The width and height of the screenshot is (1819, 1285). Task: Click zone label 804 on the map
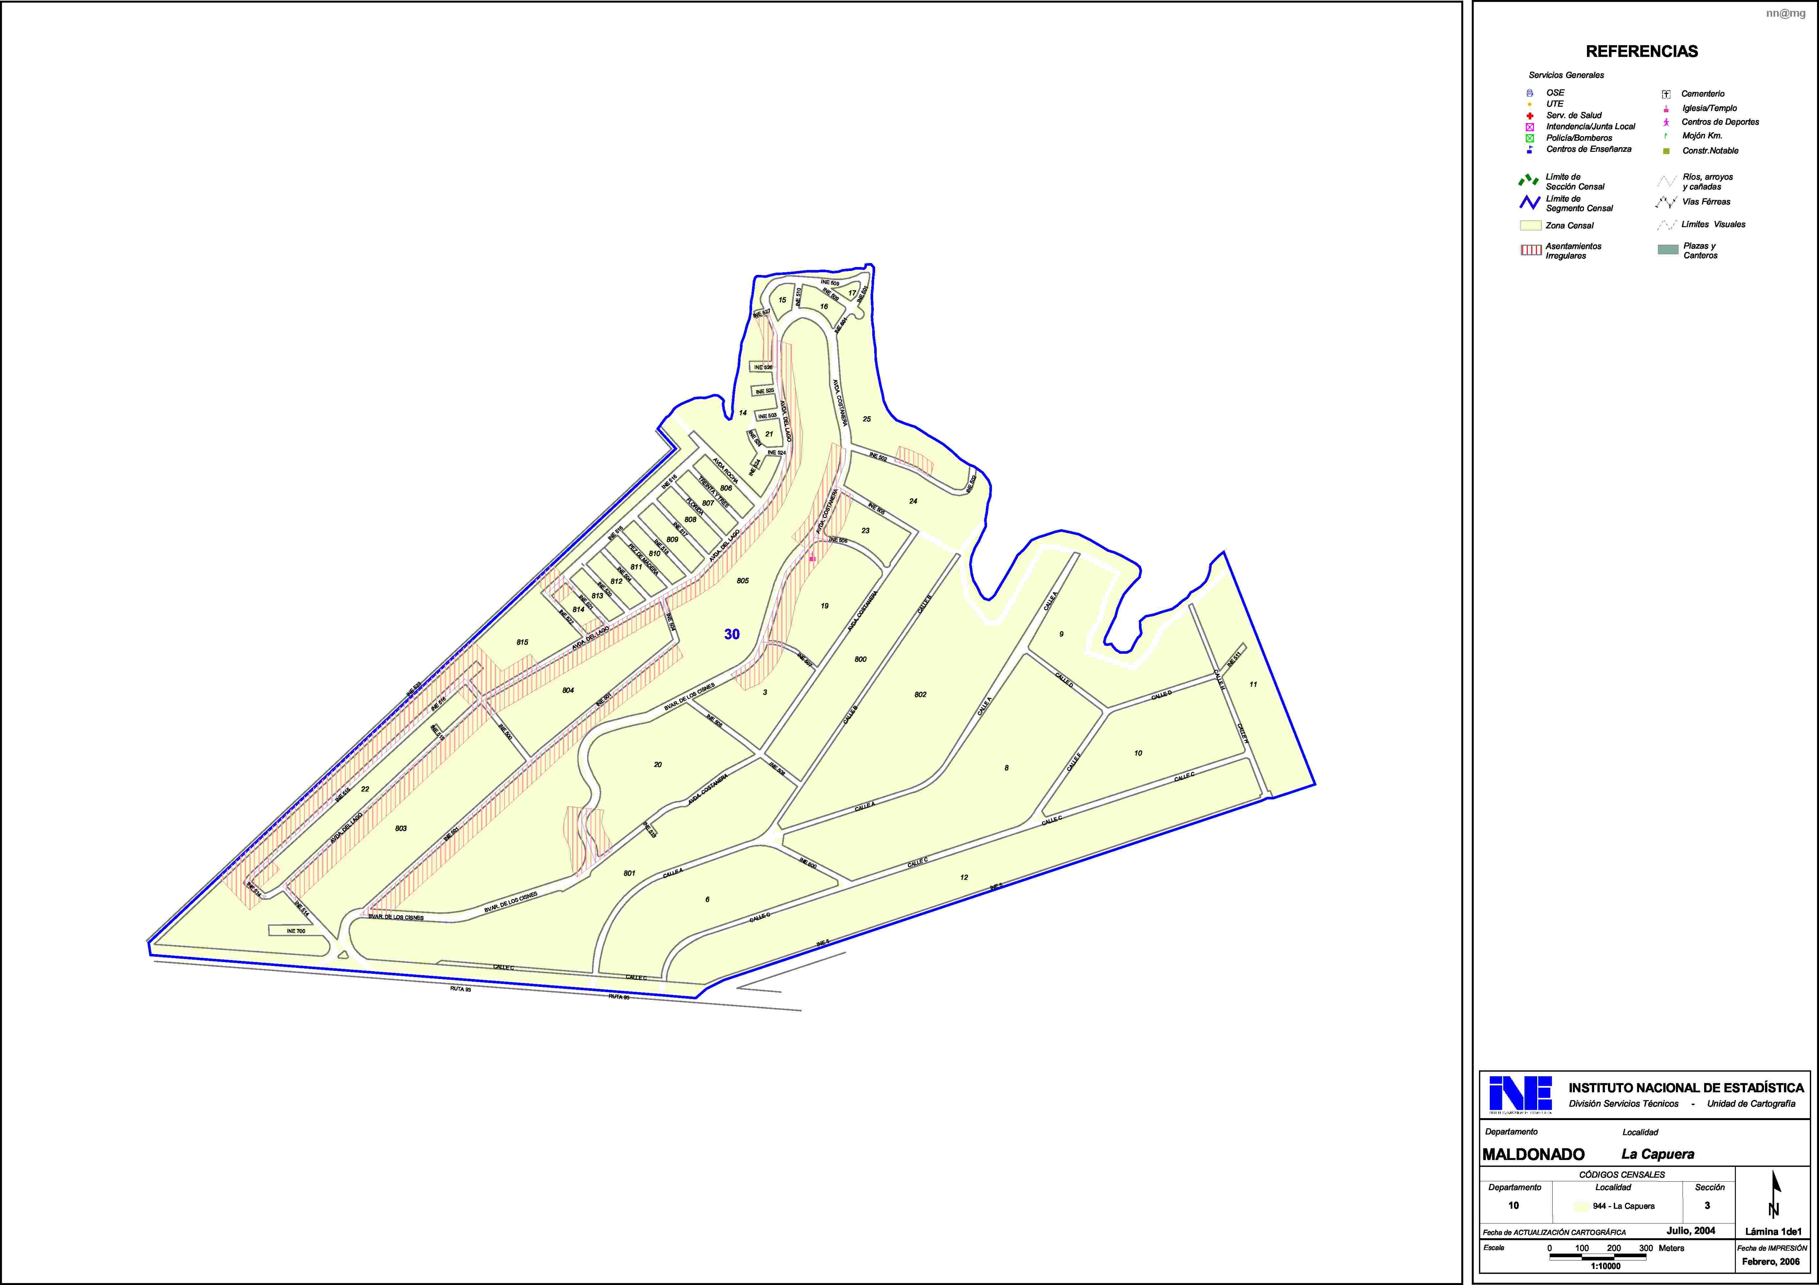568,690
